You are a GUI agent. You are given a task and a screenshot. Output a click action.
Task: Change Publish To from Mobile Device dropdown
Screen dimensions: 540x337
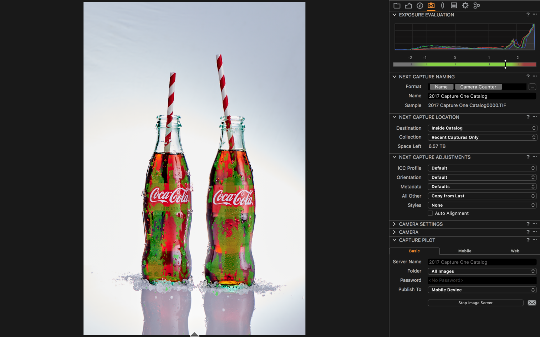pos(482,290)
